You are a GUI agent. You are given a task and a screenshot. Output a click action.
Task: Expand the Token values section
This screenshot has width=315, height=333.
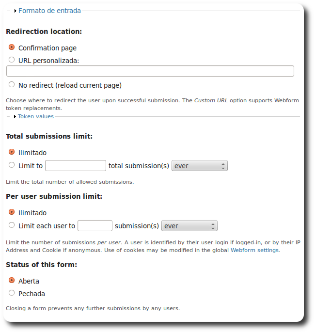[x=36, y=116]
